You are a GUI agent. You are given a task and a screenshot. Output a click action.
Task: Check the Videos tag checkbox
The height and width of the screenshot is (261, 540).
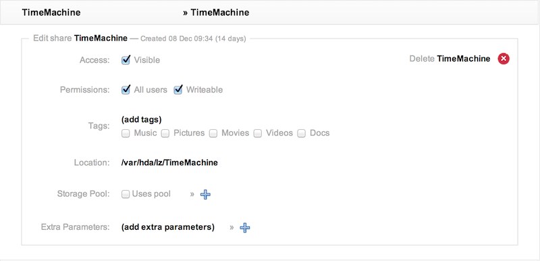(x=258, y=133)
